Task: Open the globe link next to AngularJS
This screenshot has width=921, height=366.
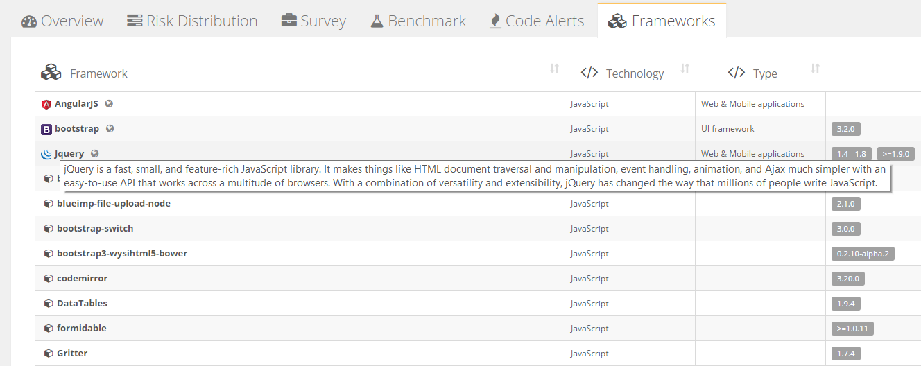Action: point(109,103)
